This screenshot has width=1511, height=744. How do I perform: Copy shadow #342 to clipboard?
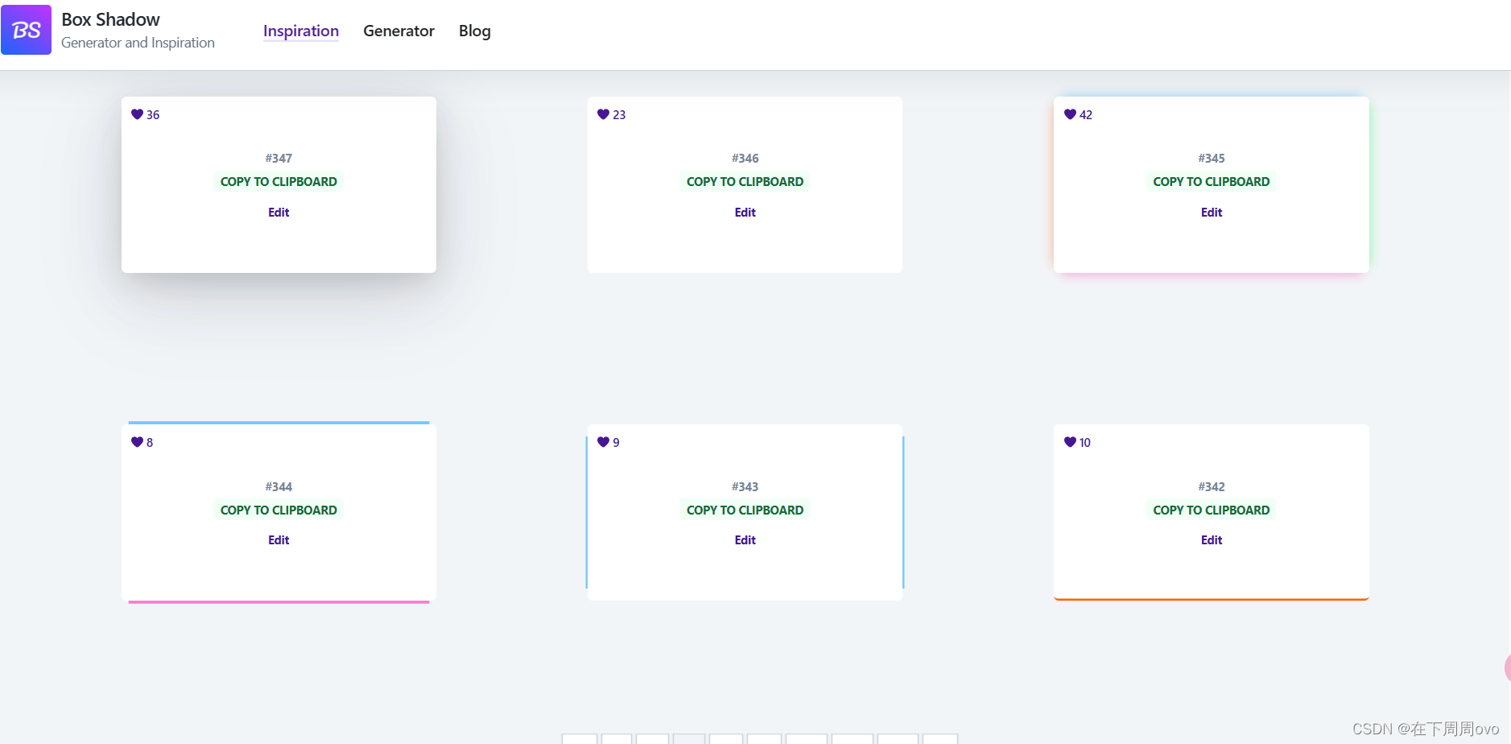pos(1212,510)
